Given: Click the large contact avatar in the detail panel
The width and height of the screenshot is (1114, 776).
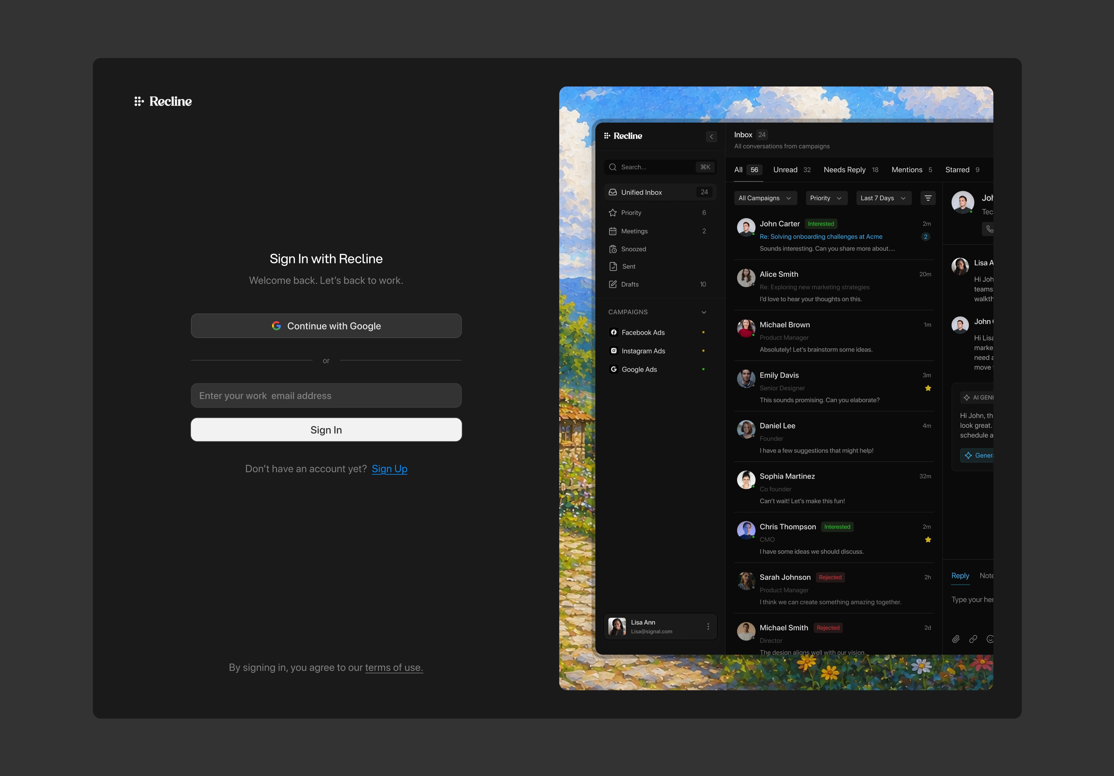Looking at the screenshot, I should pyautogui.click(x=962, y=202).
